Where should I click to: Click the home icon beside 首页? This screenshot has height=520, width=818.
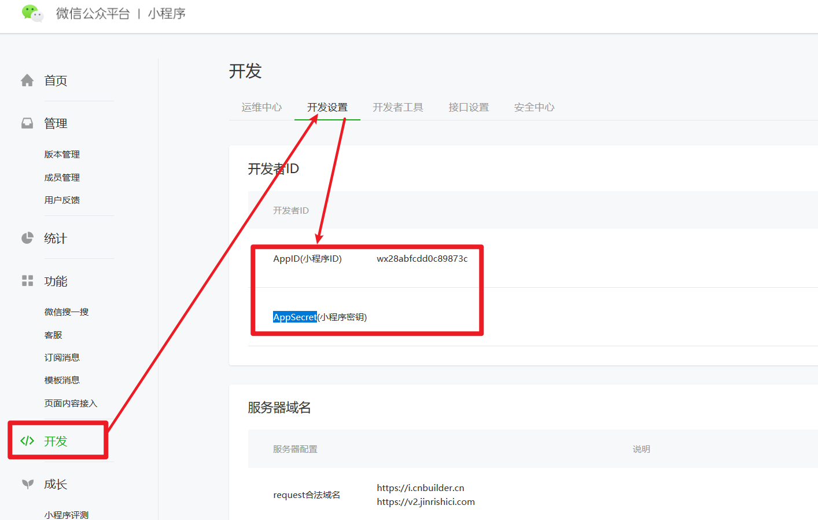click(27, 80)
